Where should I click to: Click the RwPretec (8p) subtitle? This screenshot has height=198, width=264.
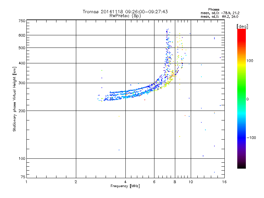click(125, 16)
